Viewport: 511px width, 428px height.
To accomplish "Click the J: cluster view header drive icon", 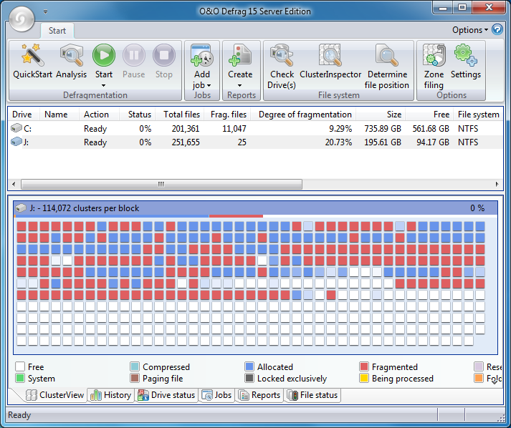I will tap(21, 208).
